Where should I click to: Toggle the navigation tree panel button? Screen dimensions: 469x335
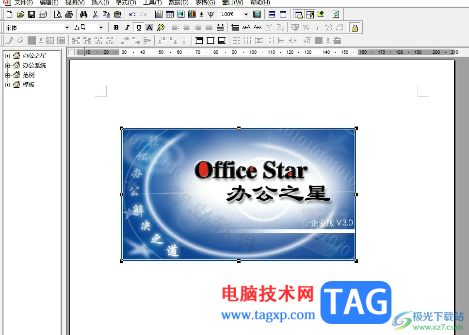click(x=298, y=15)
